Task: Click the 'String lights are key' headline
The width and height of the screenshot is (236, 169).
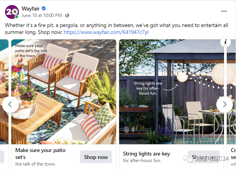Action: [x=146, y=154]
